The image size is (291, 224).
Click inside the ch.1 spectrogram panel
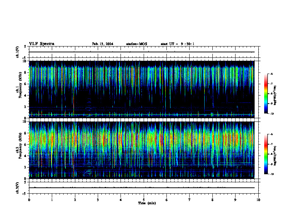coord(142,89)
